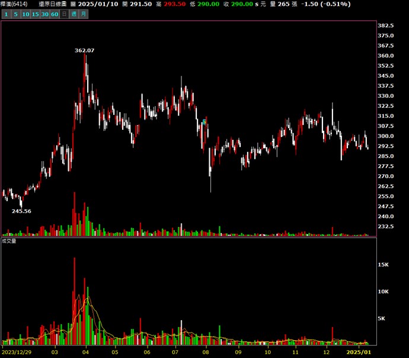Click the 成交量 volume panel label

[x=9, y=241]
